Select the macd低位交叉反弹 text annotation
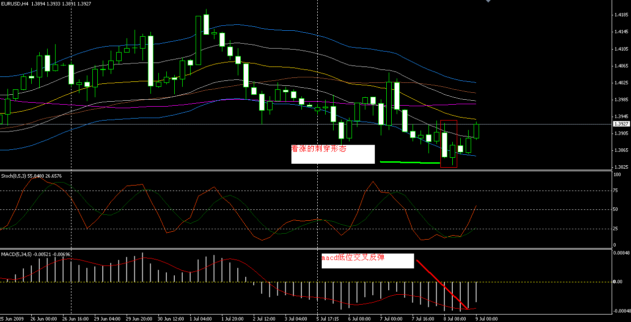Image resolution: width=631 pixels, height=322 pixels. [x=353, y=258]
